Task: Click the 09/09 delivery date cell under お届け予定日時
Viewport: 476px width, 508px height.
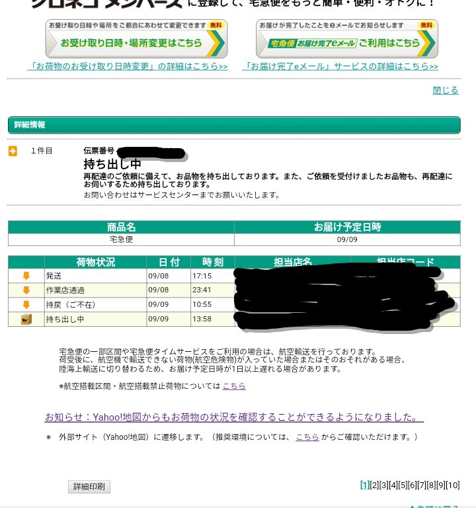Action: (347, 239)
